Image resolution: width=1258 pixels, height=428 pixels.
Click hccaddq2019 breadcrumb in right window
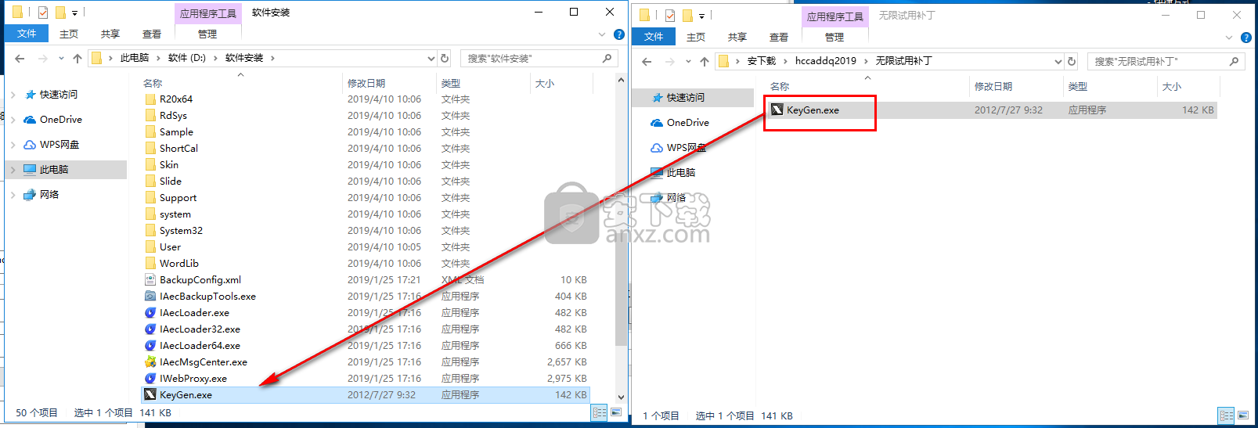(x=826, y=61)
